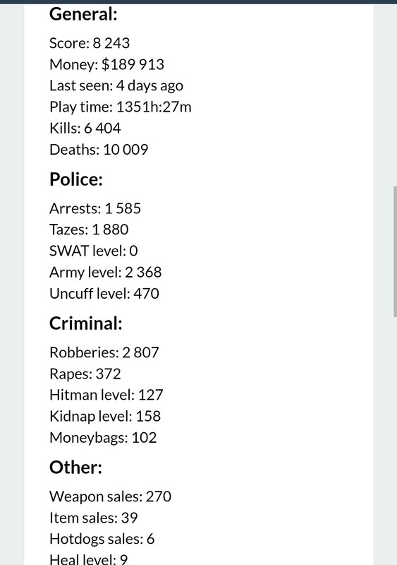Select the Deaths 10 009 stat

coord(99,150)
